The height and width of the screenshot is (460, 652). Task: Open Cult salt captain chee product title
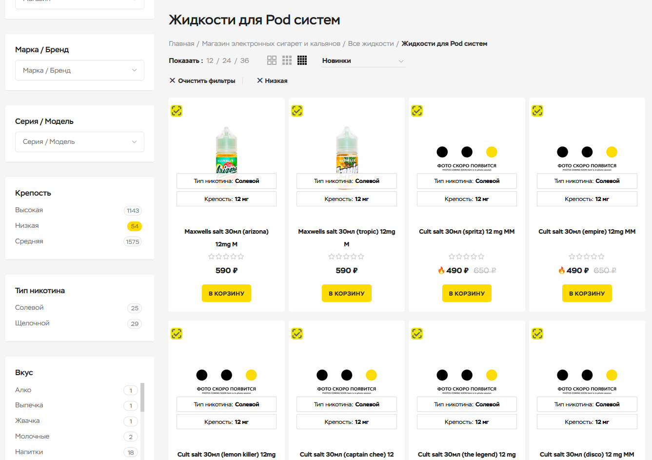pos(347,455)
